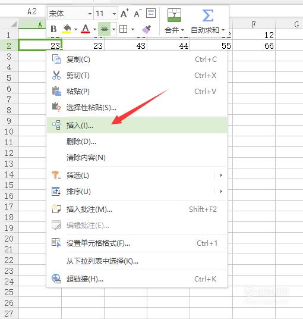Click cell F1 containing 12

[x=254, y=35]
